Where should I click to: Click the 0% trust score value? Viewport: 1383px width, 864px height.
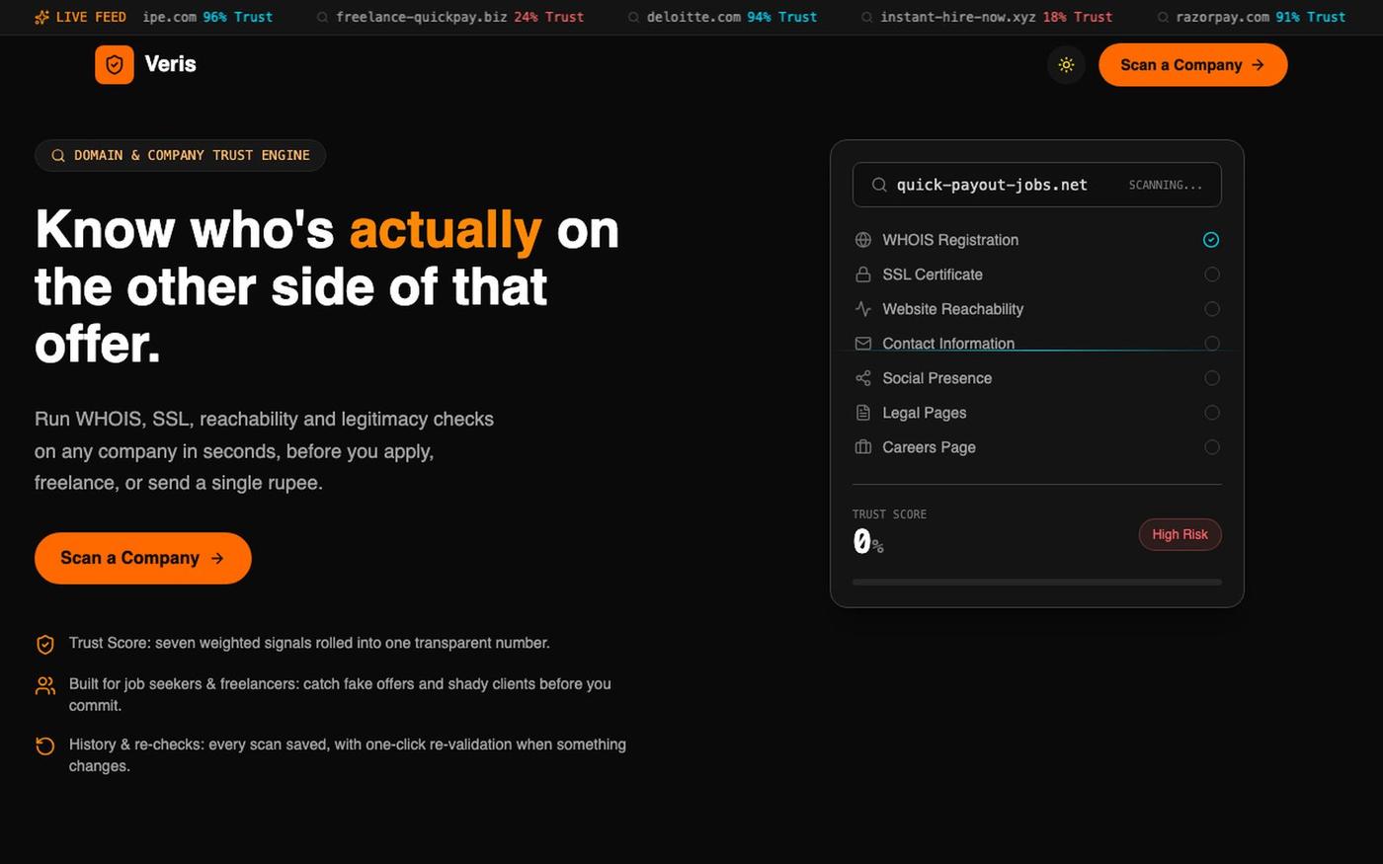pyautogui.click(x=868, y=541)
